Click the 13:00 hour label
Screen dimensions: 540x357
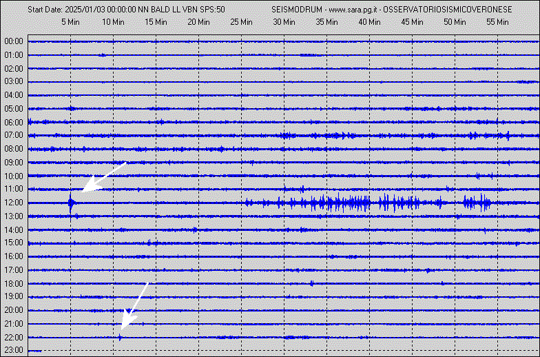point(14,216)
